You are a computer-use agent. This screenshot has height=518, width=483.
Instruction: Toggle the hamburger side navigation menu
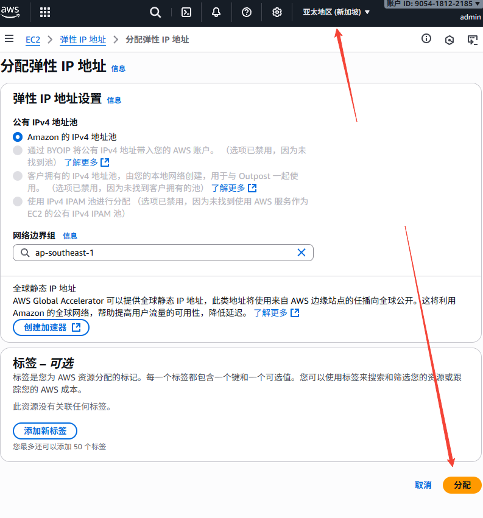coord(9,39)
